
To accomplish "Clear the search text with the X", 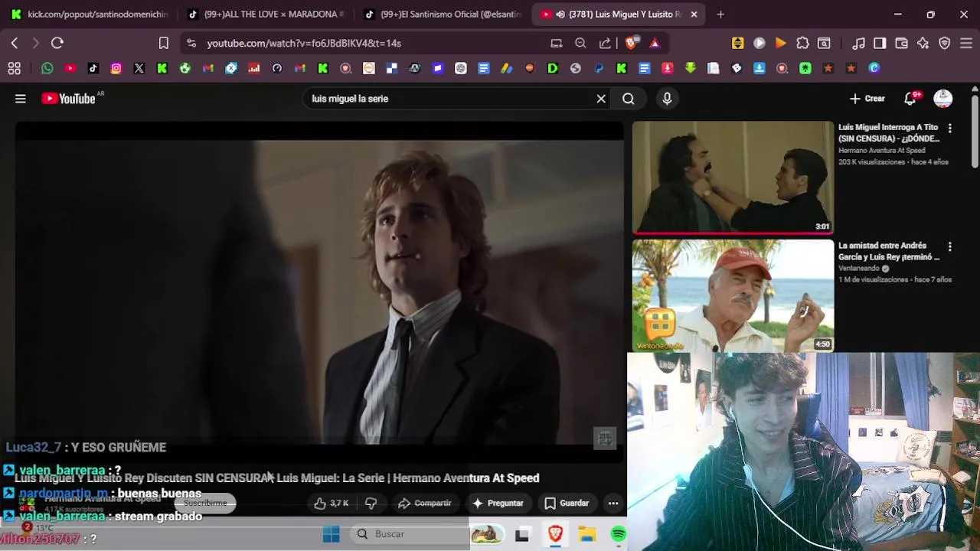I will (x=601, y=99).
